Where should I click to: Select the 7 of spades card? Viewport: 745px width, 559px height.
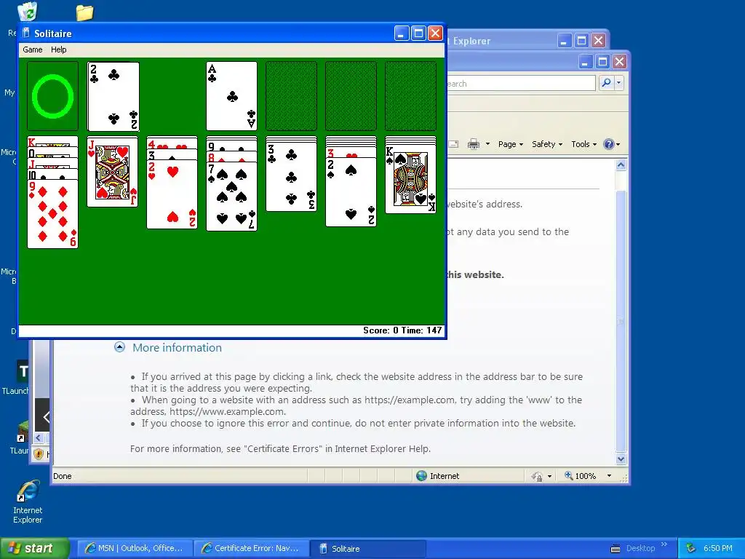pos(231,197)
